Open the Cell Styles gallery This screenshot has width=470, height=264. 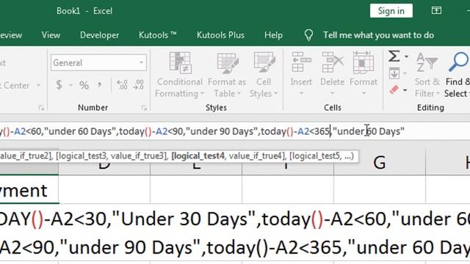click(x=264, y=75)
